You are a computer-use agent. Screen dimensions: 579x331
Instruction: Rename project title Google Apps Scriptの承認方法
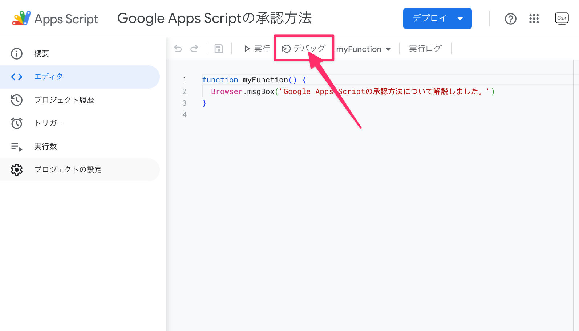point(215,18)
